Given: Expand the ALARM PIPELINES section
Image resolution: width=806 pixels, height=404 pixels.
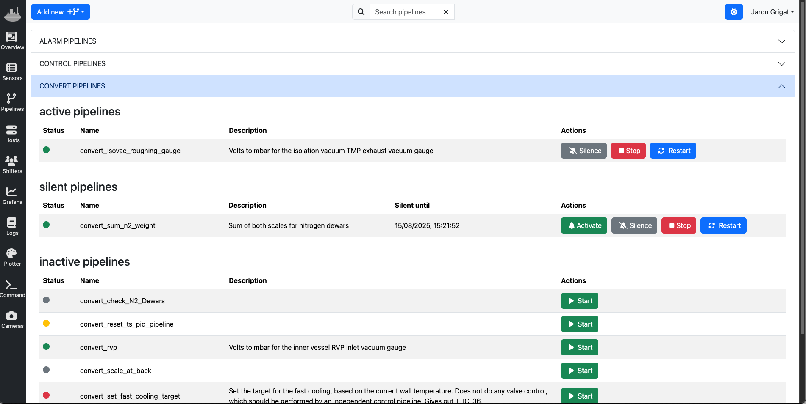Looking at the screenshot, I should click(412, 41).
